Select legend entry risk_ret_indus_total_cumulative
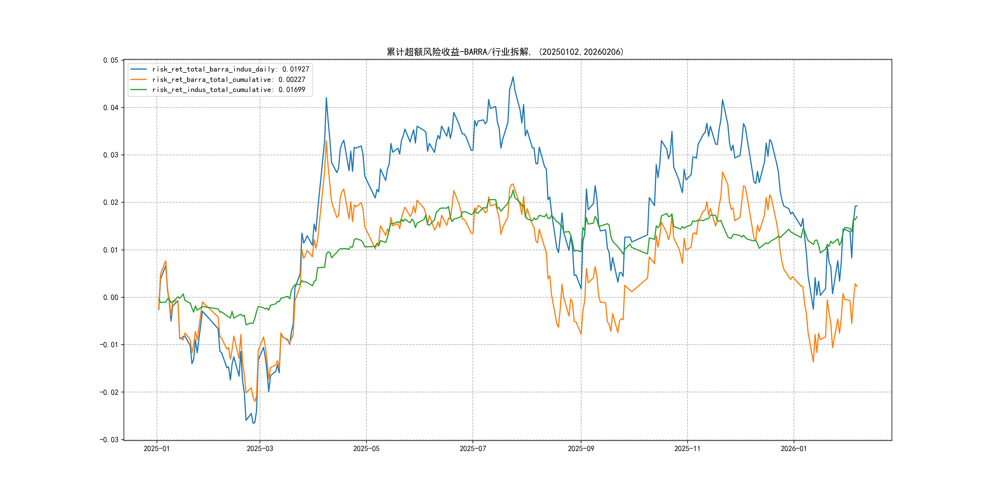Image resolution: width=991 pixels, height=495 pixels. click(x=228, y=90)
